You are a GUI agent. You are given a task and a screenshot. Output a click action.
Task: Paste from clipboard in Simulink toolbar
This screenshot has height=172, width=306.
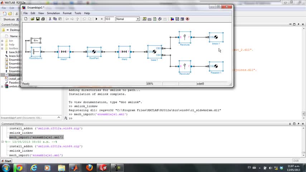60,19
